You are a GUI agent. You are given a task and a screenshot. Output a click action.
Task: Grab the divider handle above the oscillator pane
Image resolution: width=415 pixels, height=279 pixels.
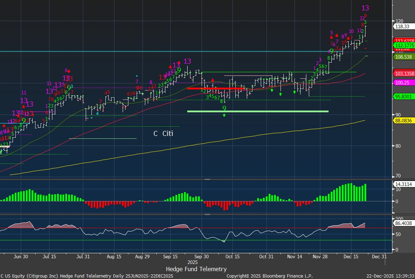tap(207, 215)
